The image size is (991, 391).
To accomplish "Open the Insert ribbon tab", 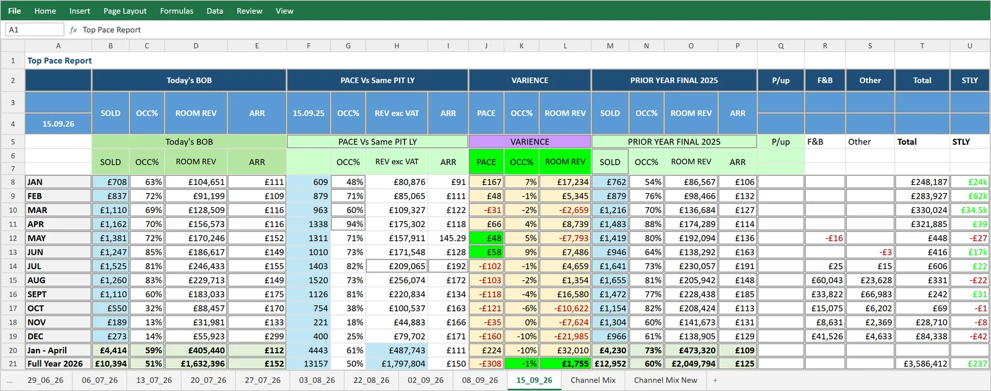I will tap(80, 11).
